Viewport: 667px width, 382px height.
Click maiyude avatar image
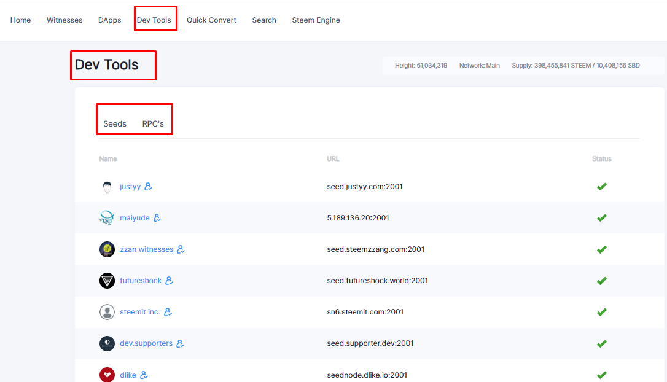(x=107, y=218)
